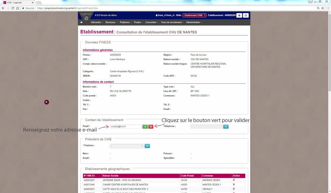Click SIREN value 264400136
The image size is (331, 193).
[115, 76]
